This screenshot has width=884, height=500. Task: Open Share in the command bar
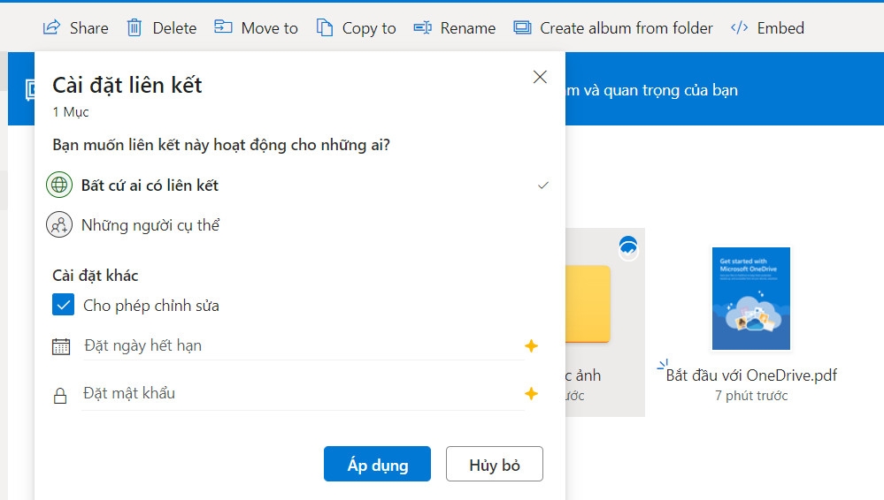click(x=75, y=27)
